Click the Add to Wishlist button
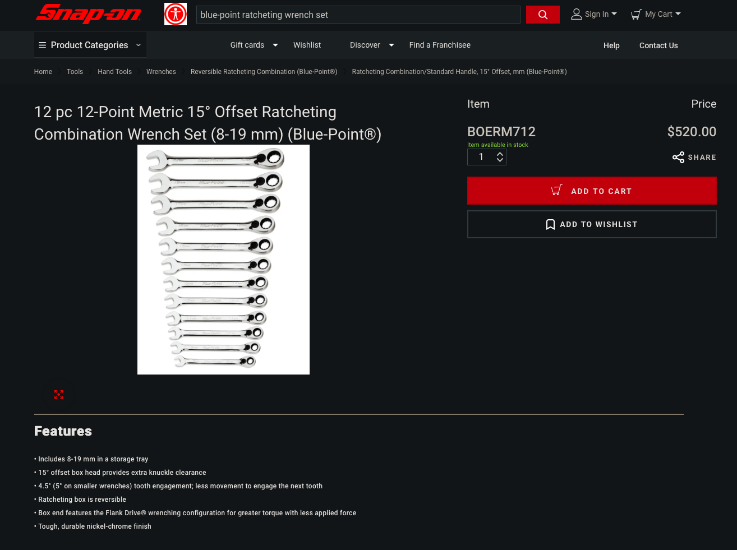 [592, 224]
